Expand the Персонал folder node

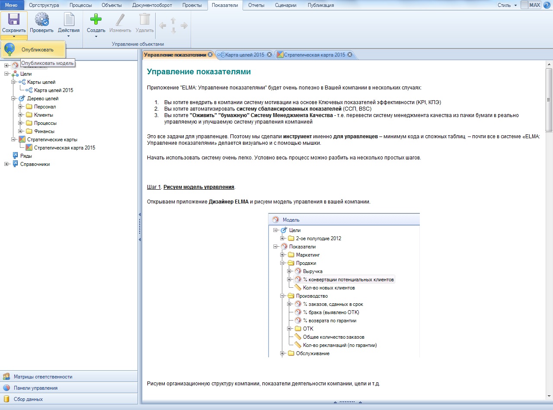pyautogui.click(x=21, y=107)
